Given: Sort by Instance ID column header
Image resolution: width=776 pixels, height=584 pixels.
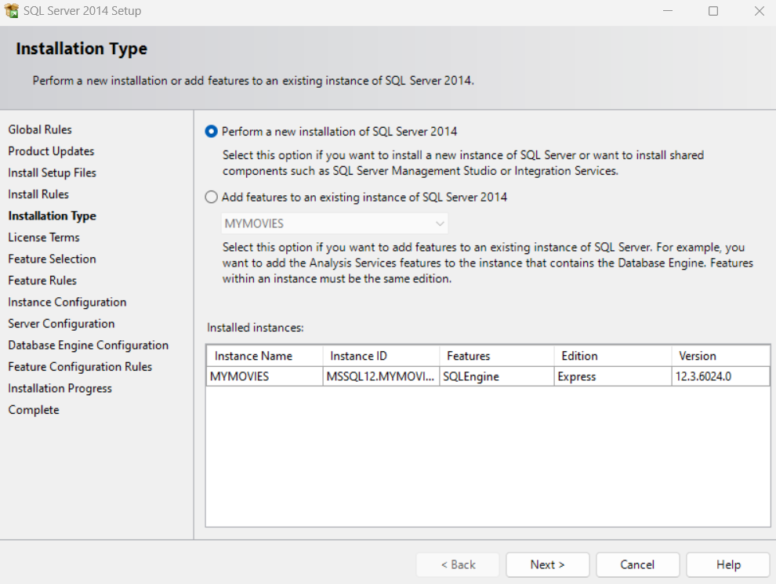Looking at the screenshot, I should [381, 356].
